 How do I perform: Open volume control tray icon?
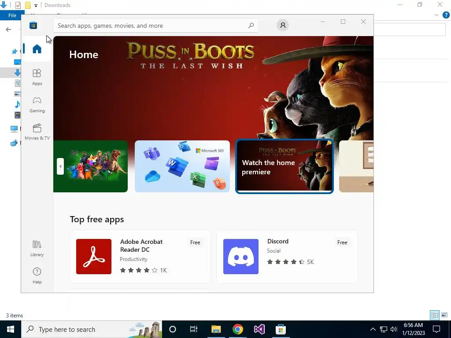pyautogui.click(x=394, y=329)
